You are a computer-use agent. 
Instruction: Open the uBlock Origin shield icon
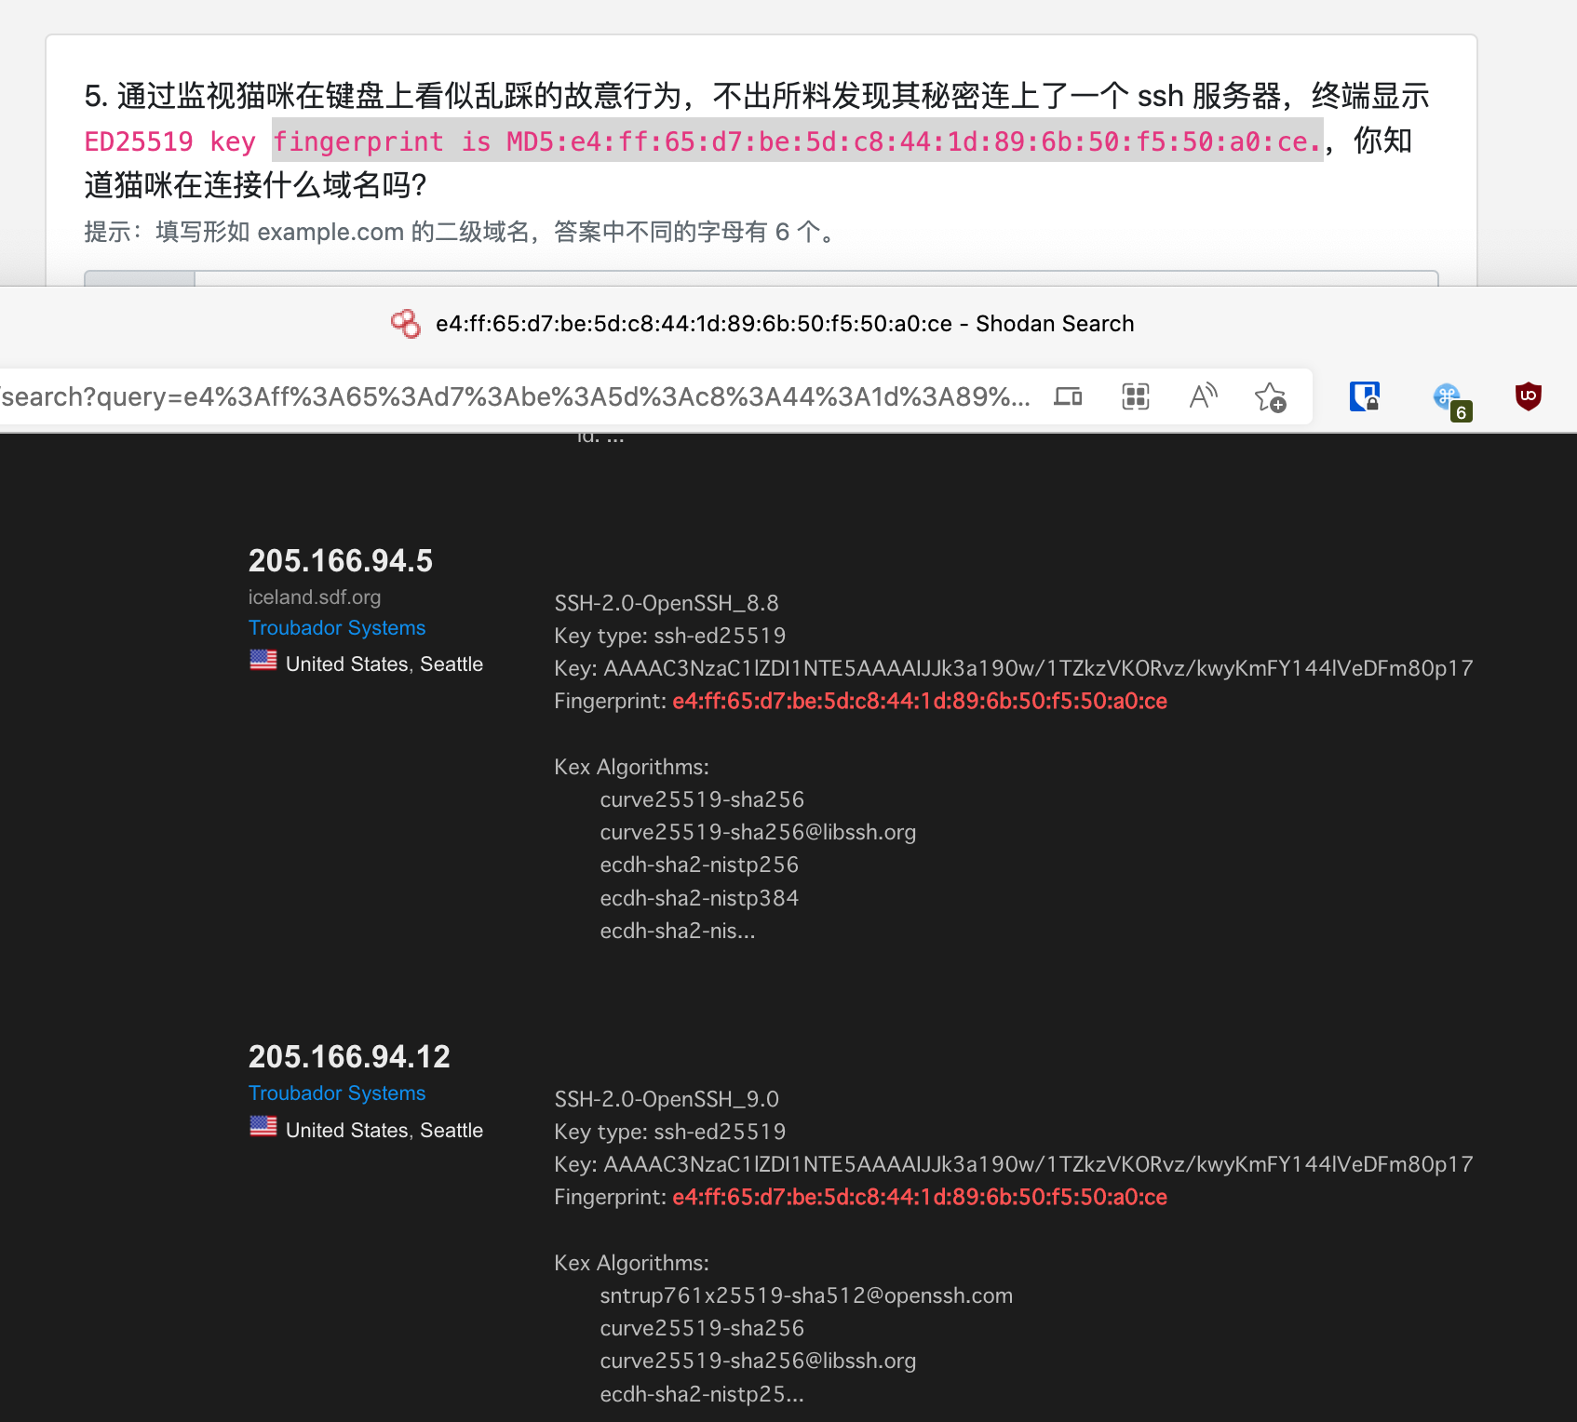pyautogui.click(x=1528, y=397)
